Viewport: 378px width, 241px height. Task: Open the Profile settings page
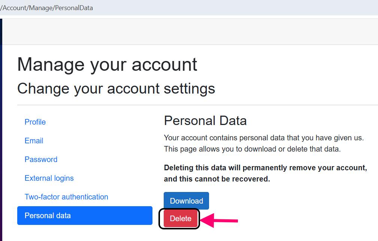click(x=35, y=122)
